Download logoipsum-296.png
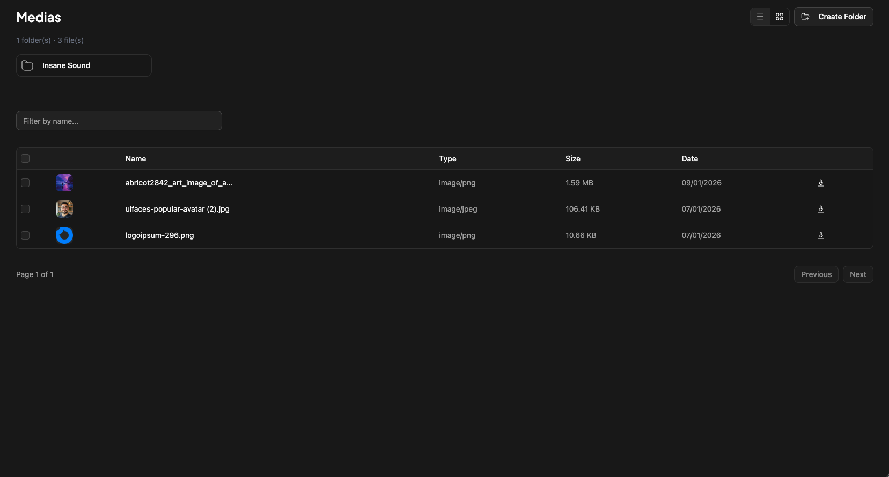 point(821,235)
